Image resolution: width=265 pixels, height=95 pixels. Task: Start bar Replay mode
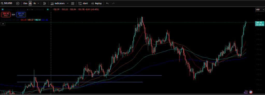pyautogui.click(x=96, y=3)
